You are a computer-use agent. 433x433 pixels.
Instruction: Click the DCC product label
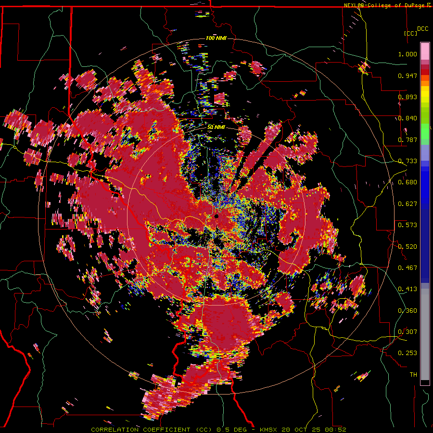pyautogui.click(x=423, y=29)
